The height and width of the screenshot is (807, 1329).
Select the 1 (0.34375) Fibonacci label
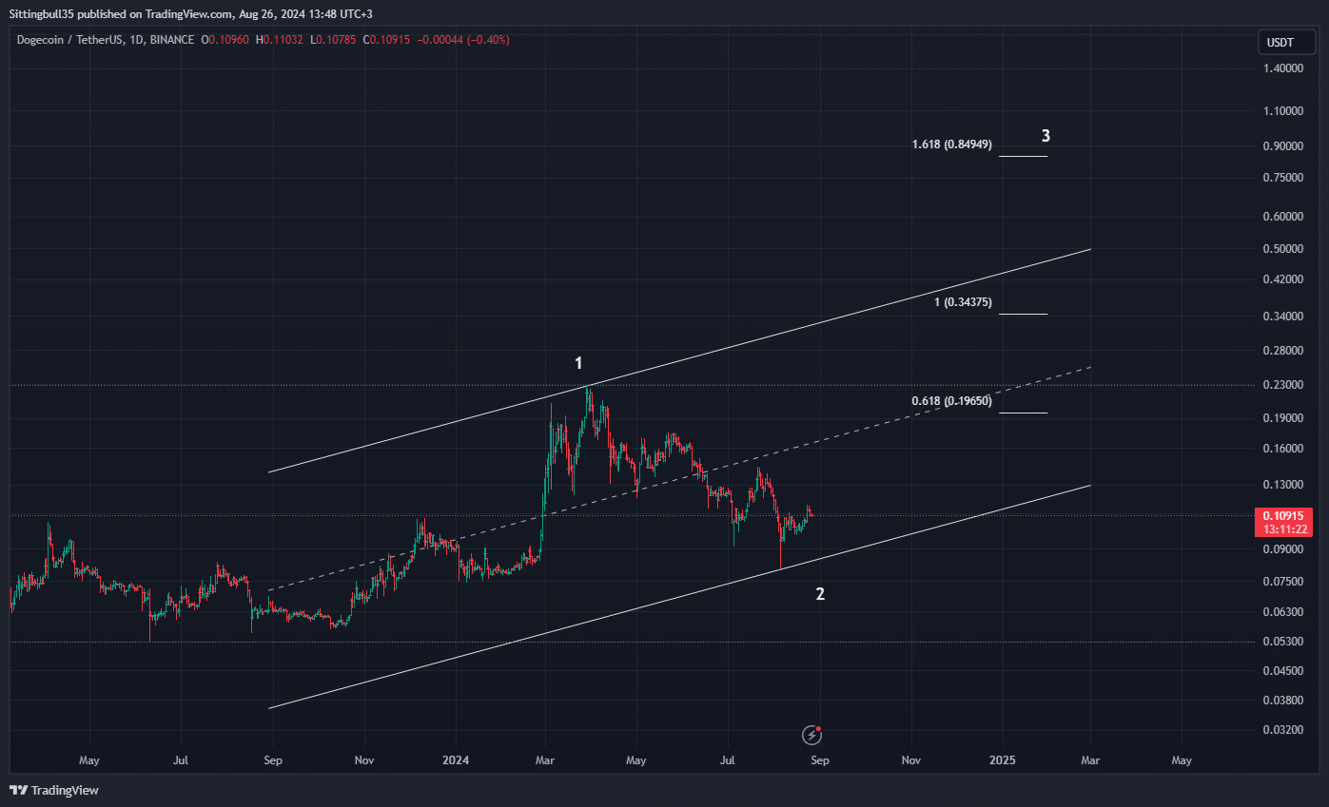click(963, 302)
